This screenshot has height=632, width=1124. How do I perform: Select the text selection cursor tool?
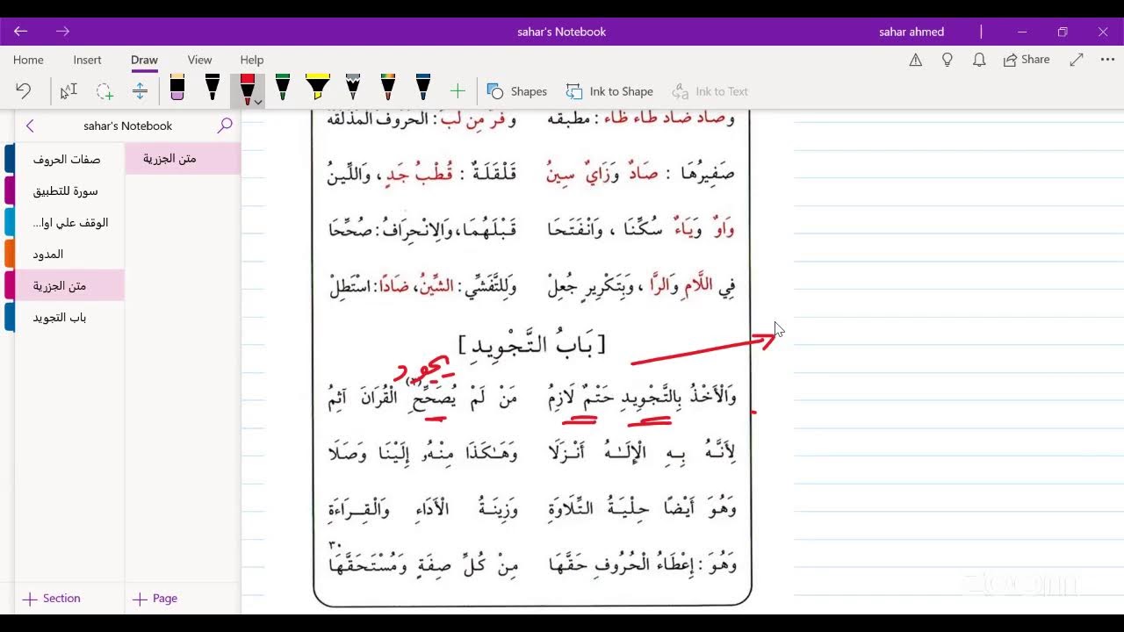pyautogui.click(x=68, y=91)
